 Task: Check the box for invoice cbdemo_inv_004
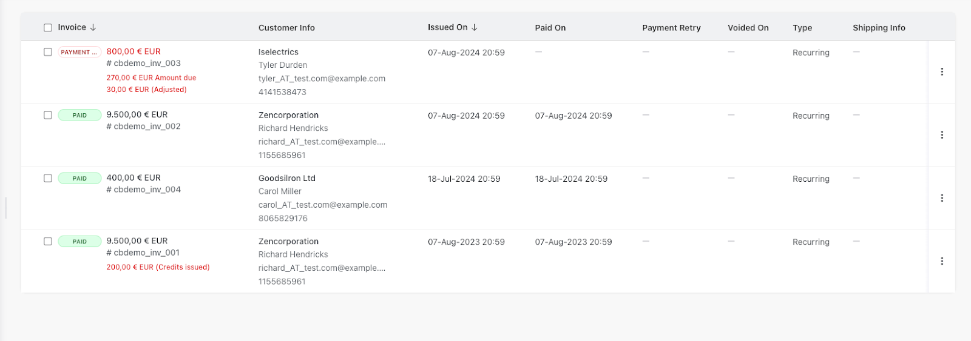(48, 178)
